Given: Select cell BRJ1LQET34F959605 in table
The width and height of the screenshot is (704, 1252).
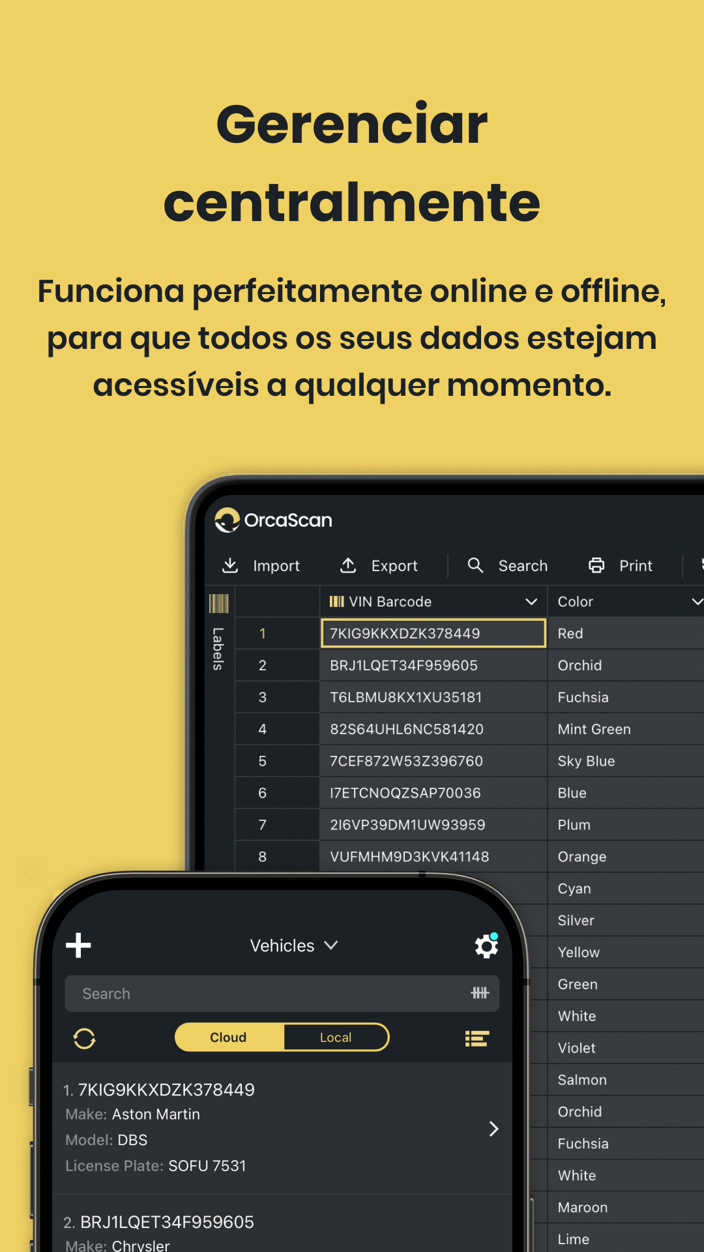Looking at the screenshot, I should [433, 665].
